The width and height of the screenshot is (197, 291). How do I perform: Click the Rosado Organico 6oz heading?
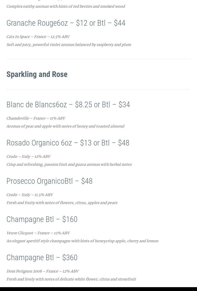click(x=68, y=143)
